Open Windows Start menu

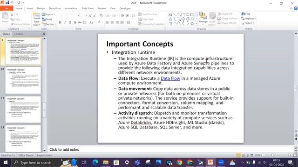(x=5, y=162)
